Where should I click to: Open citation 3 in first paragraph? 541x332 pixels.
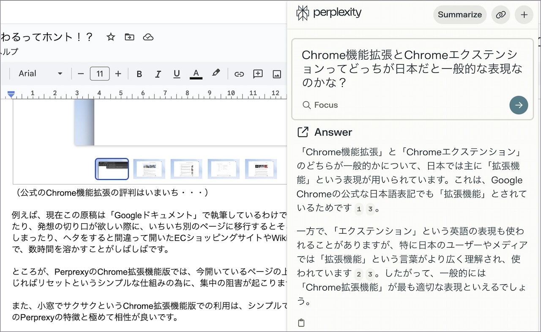tap(370, 209)
